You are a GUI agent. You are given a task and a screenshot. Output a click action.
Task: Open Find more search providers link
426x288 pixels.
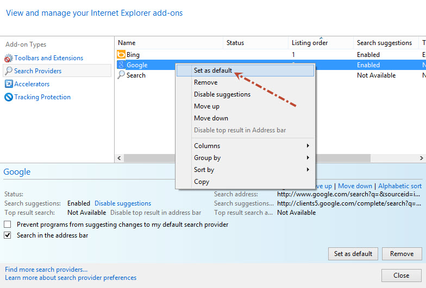[x=46, y=270]
